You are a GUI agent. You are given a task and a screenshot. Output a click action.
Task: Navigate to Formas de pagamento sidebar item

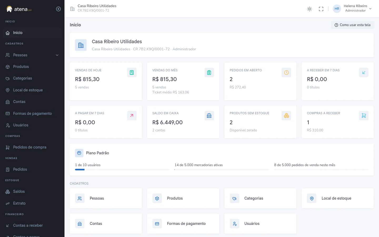coord(32,113)
